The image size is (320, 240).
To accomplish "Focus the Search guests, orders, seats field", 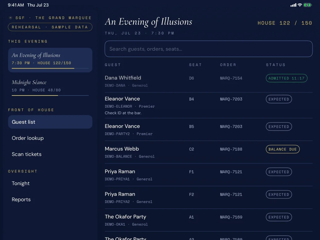I will coord(209,49).
